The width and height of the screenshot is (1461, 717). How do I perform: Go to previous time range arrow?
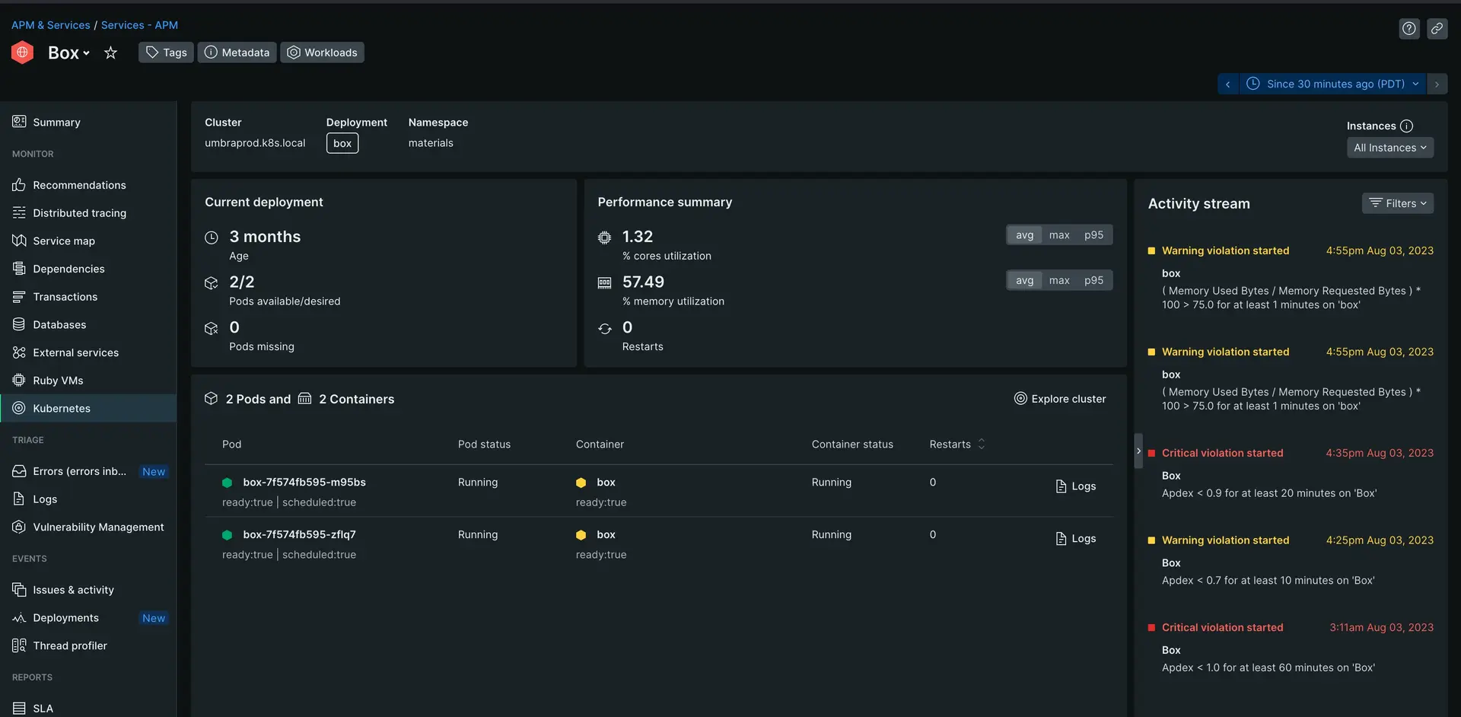coord(1227,84)
